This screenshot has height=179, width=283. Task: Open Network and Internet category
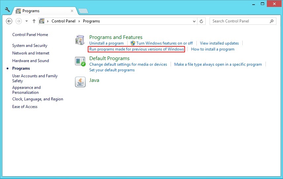(31, 53)
